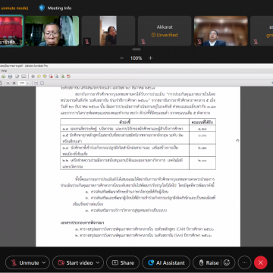Open audio options arrow beside Unmute

click(x=44, y=262)
